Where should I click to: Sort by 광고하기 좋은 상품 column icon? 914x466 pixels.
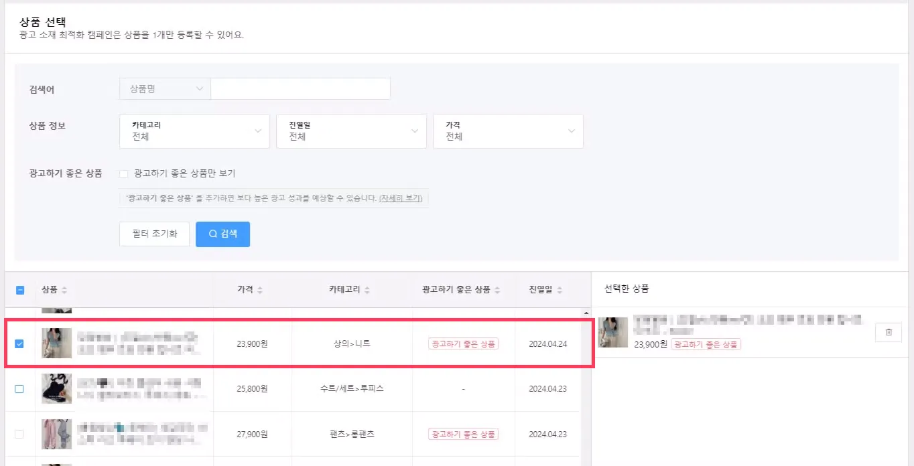[497, 290]
